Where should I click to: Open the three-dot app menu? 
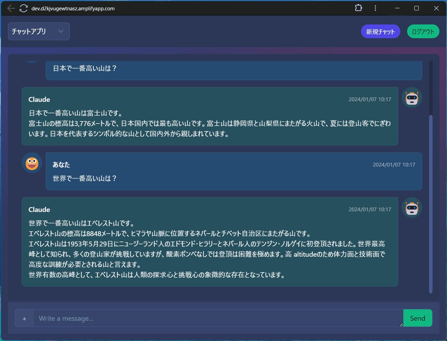tap(375, 8)
